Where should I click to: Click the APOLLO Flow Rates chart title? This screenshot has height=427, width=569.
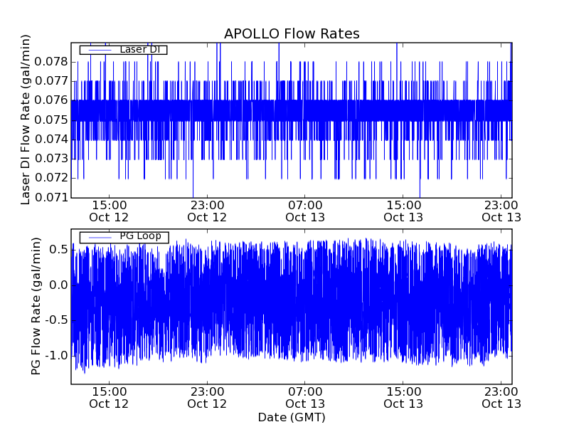[x=292, y=33]
